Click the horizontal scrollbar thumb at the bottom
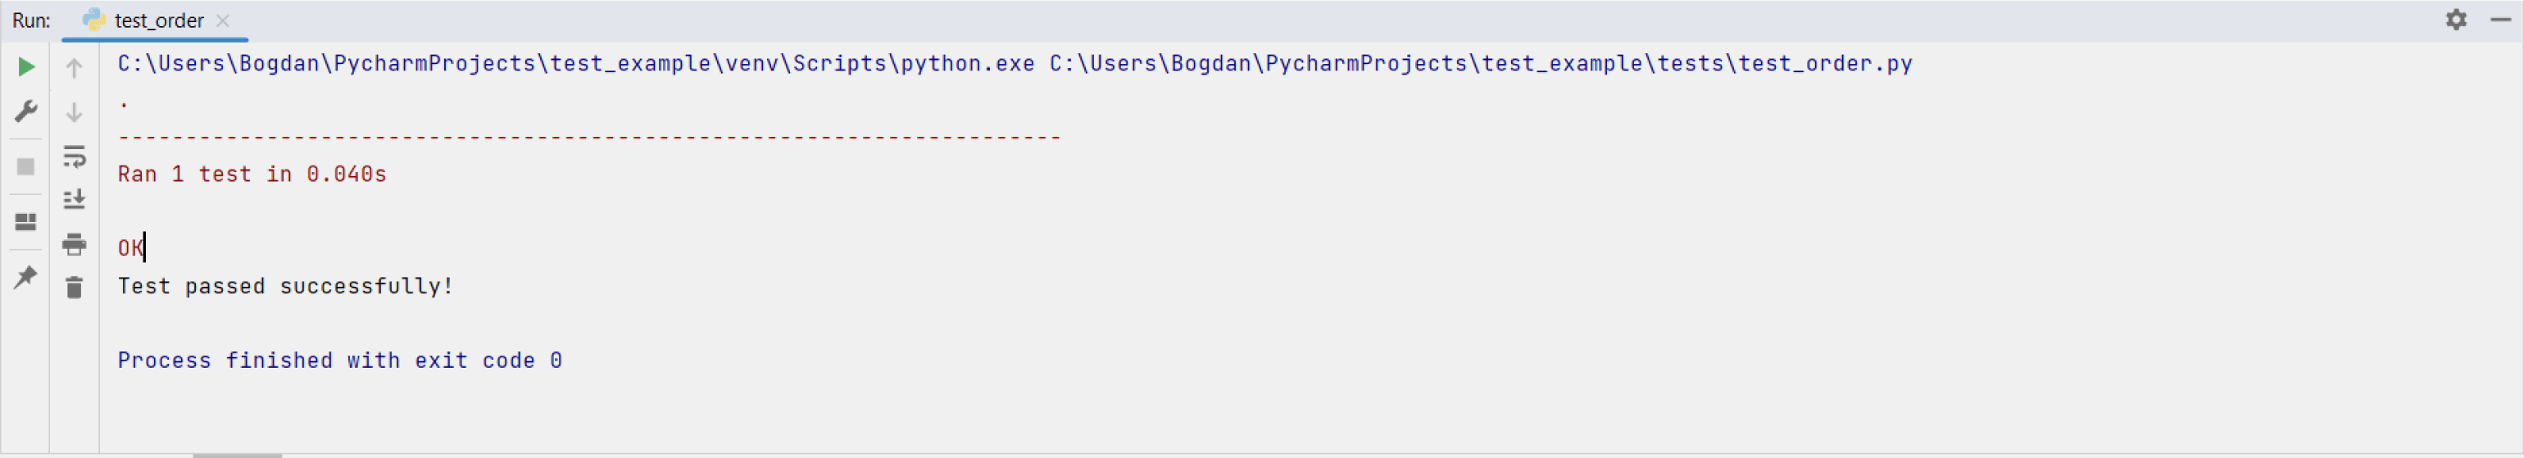The image size is (2524, 458). coord(237,455)
